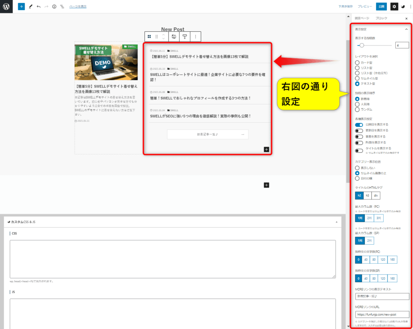Set SP excerpt length to 80
413x329 pixels.
(374, 279)
